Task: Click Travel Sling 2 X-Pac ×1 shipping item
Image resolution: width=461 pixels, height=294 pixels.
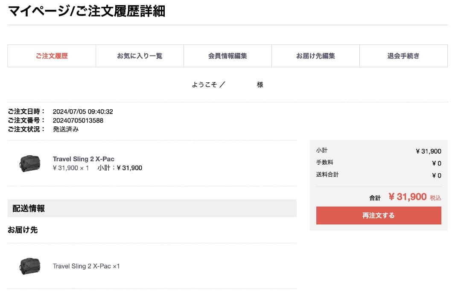Action: (x=86, y=266)
